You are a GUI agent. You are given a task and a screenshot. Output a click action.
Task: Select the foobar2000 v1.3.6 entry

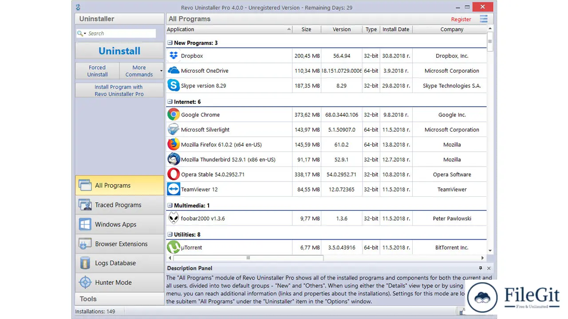coord(203,218)
